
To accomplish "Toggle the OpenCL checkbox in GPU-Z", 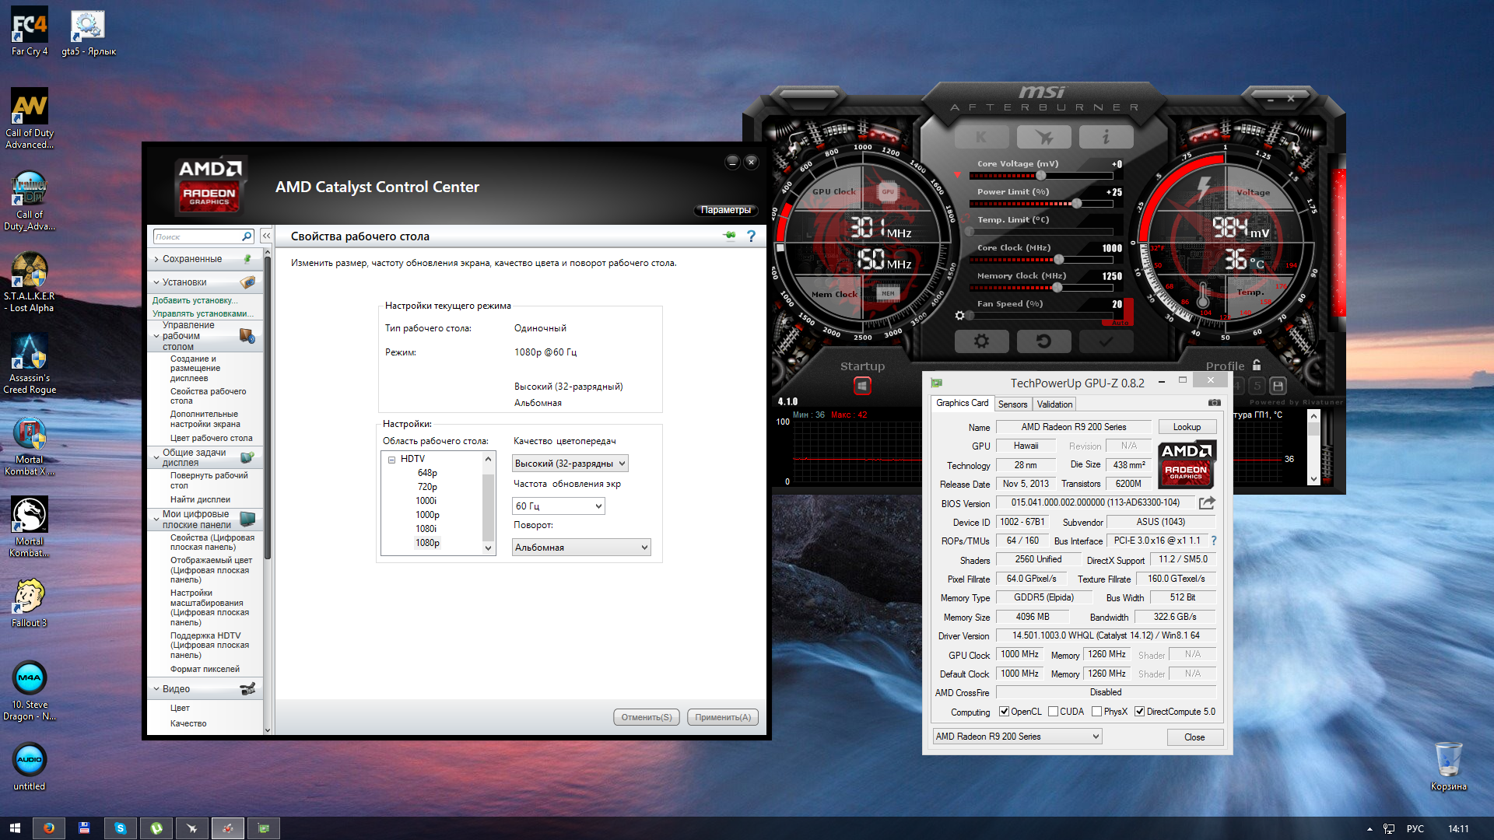I will click(x=1004, y=712).
